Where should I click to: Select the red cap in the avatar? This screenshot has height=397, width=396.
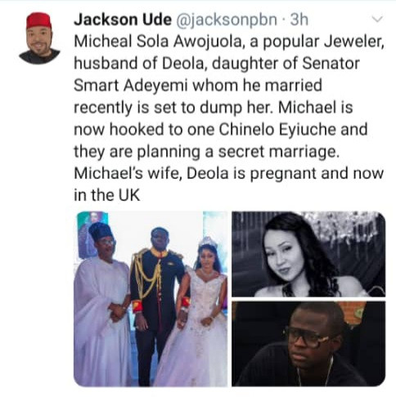[38, 20]
